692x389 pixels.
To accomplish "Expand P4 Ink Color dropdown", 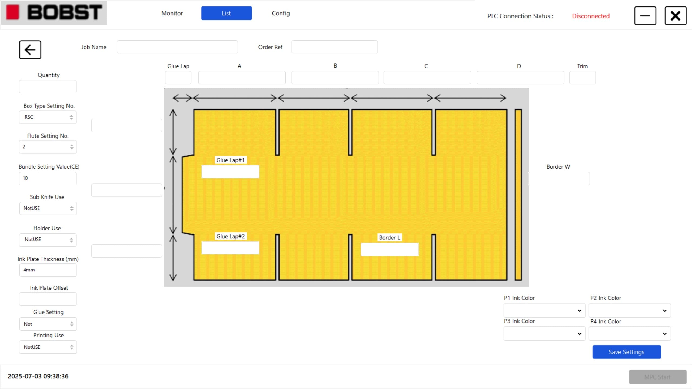I will click(630, 334).
